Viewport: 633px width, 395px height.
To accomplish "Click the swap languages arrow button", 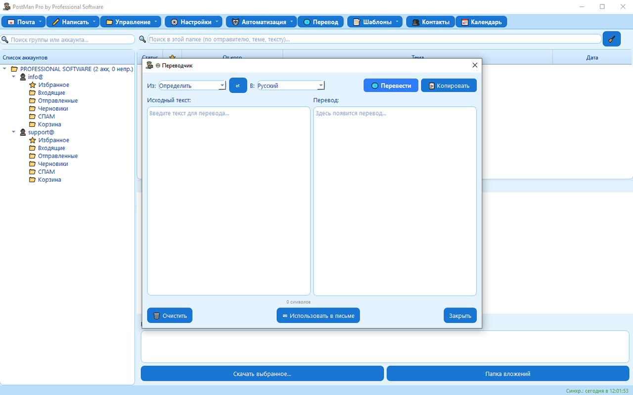I will coord(238,85).
